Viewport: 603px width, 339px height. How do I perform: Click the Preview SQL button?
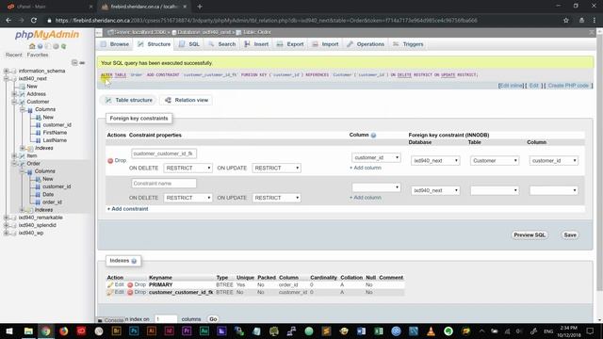pos(530,235)
